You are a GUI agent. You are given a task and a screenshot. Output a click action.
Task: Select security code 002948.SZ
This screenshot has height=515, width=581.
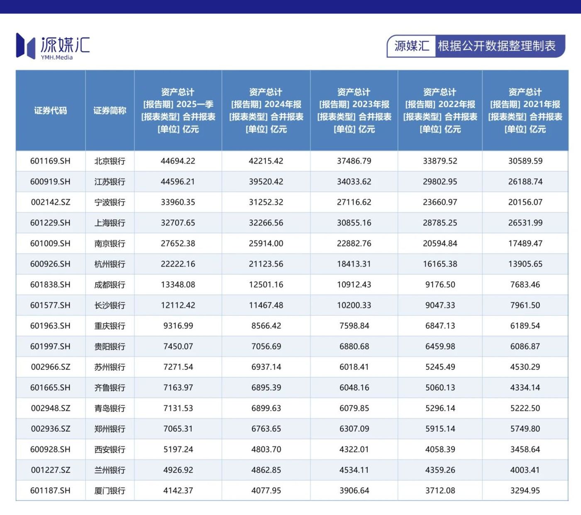point(51,408)
